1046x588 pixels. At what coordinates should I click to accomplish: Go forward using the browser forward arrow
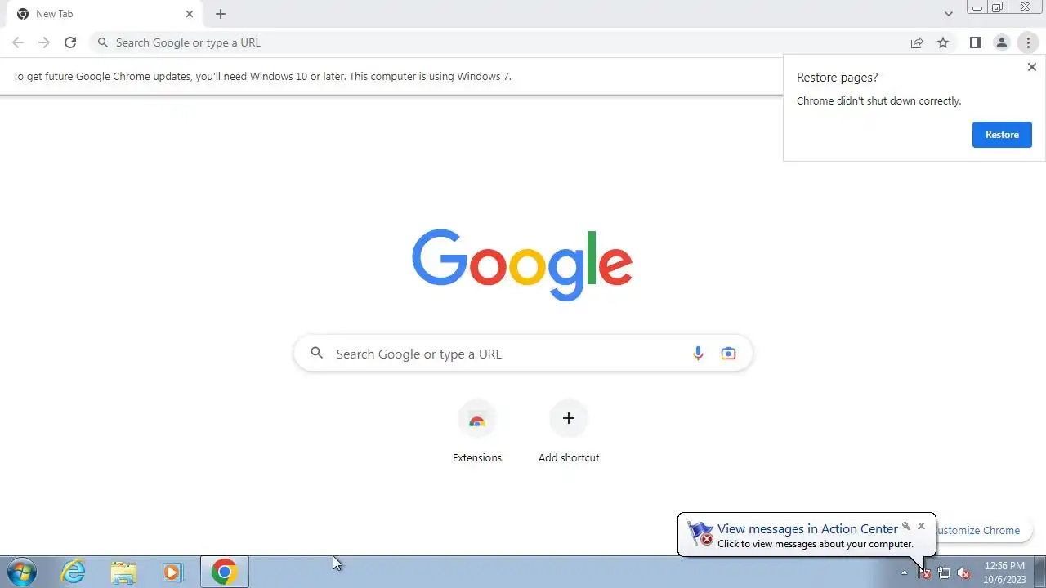click(44, 42)
